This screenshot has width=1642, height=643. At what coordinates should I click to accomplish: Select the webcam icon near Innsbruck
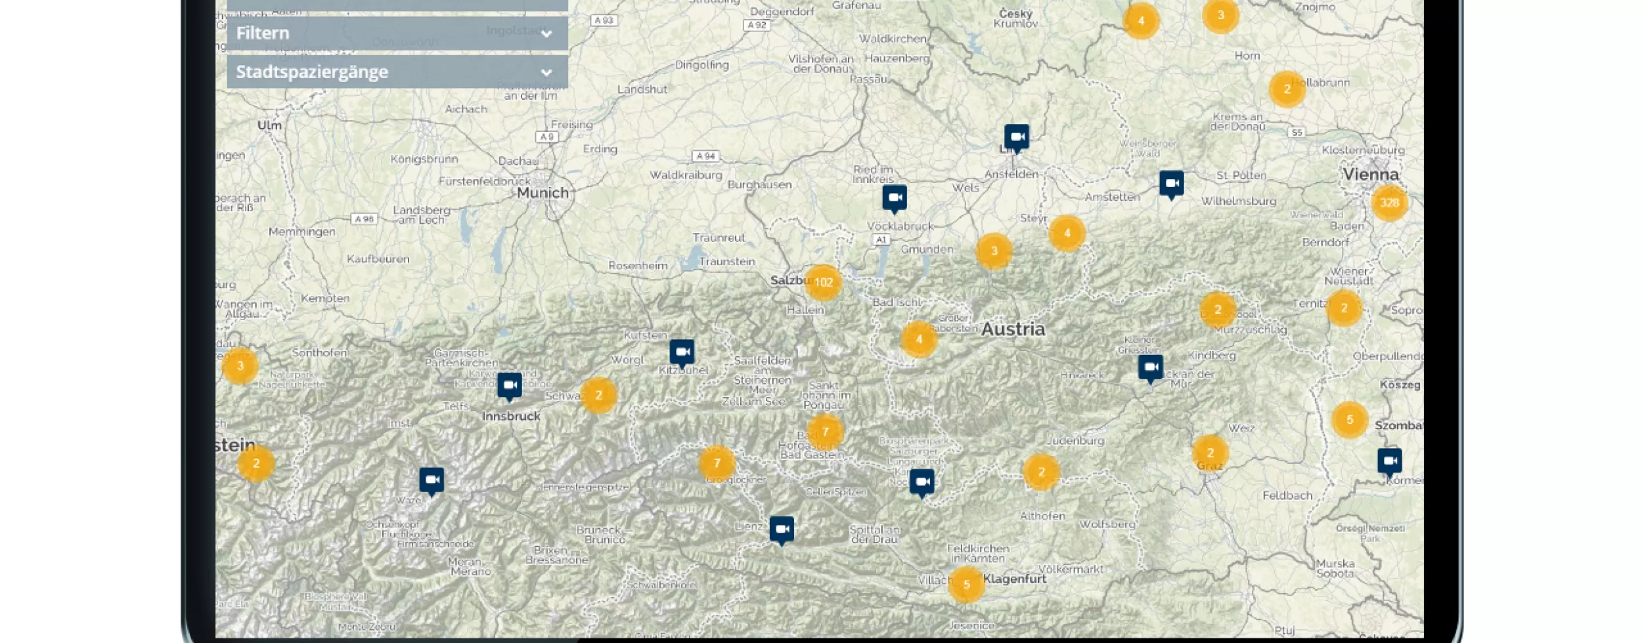coord(511,386)
